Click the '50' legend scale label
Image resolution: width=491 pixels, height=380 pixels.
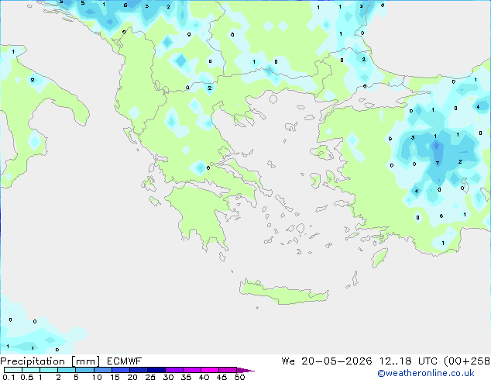click(x=239, y=377)
